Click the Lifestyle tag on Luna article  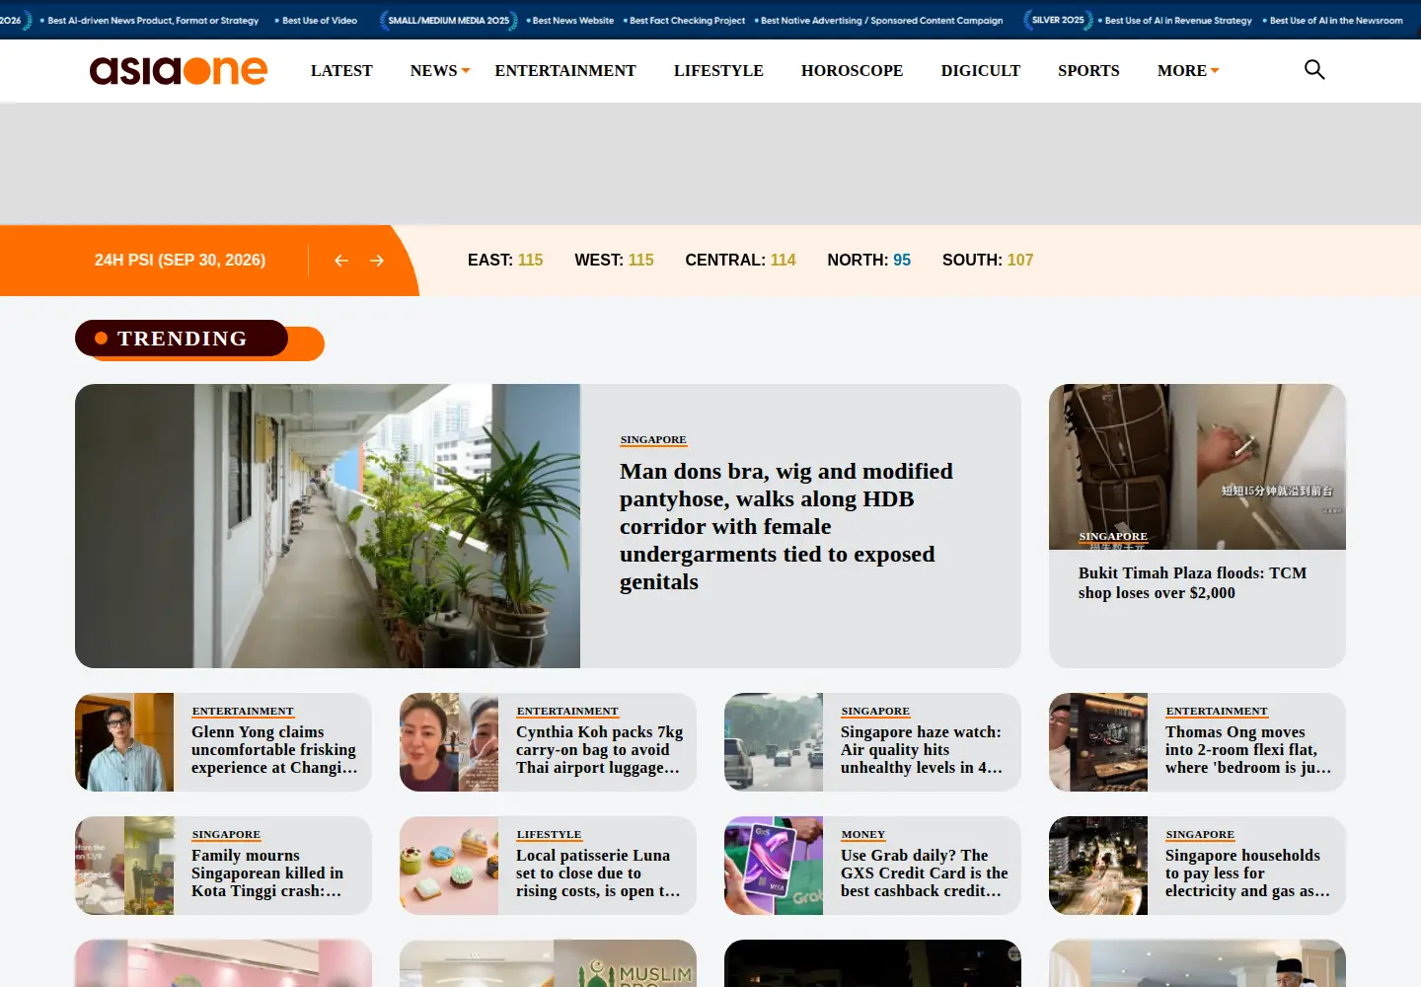[x=549, y=835]
